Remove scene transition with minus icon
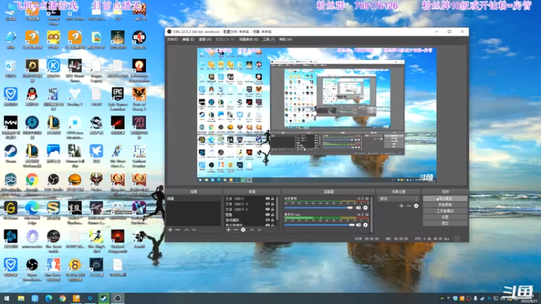Viewport: 541px width, 304px height. [x=409, y=206]
